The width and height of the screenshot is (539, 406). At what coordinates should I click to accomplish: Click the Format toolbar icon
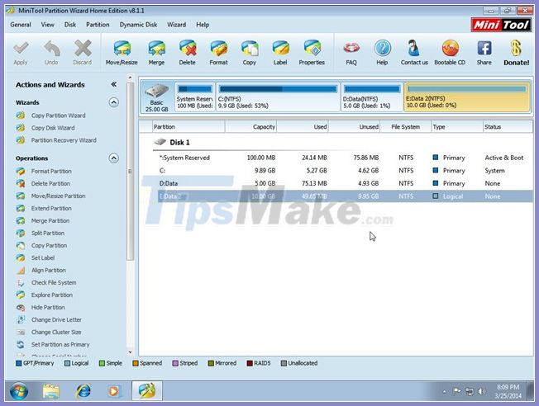tap(218, 53)
